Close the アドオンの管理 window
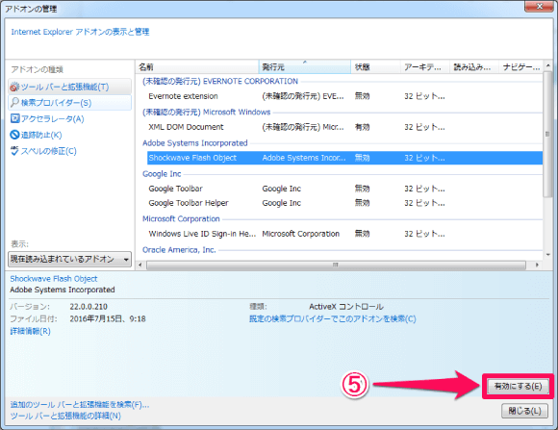The image size is (558, 430). tap(539, 6)
